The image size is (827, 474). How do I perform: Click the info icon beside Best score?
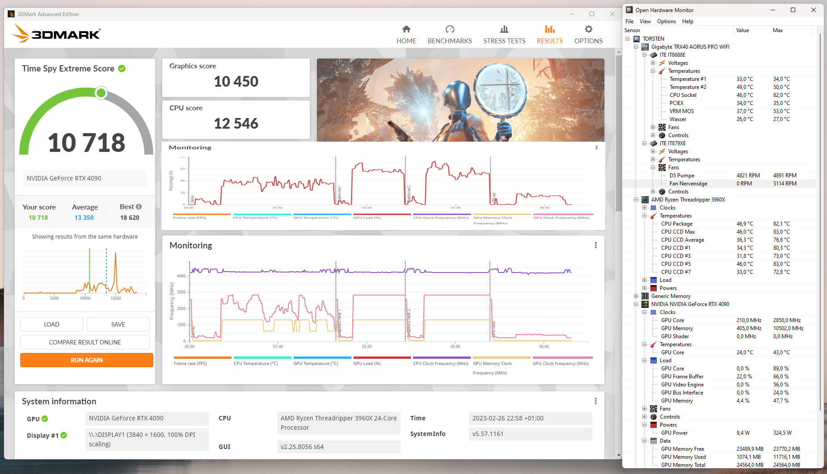[x=139, y=206]
